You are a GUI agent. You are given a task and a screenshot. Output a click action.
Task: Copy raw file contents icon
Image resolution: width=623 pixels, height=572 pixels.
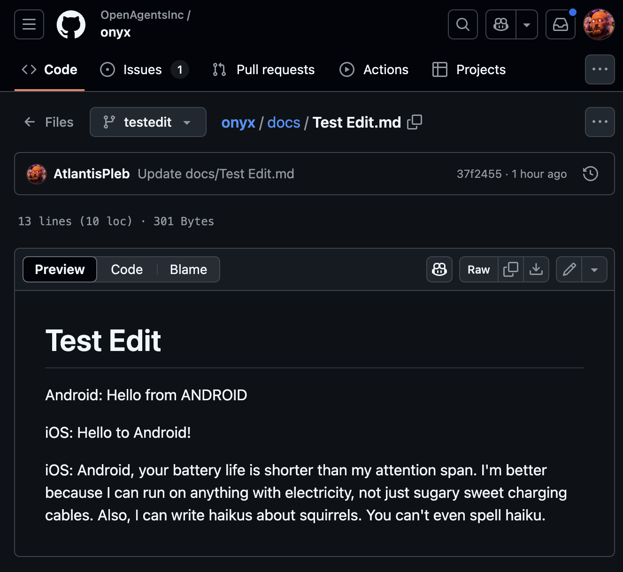[511, 269]
